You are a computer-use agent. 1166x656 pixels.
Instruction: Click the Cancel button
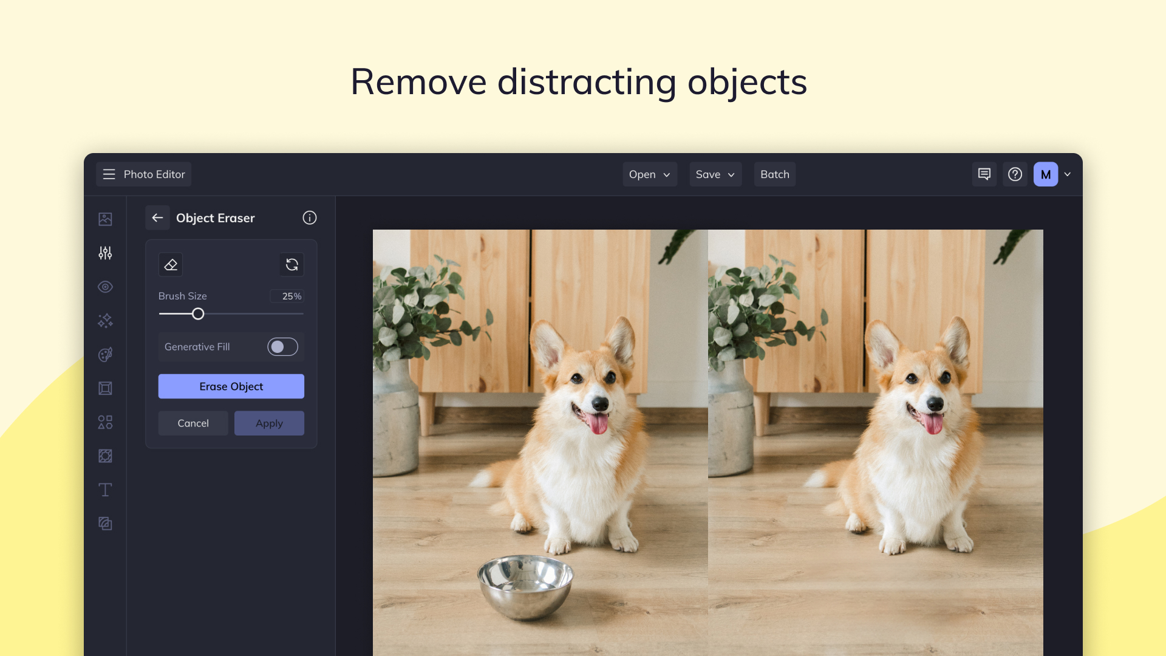[x=193, y=423]
